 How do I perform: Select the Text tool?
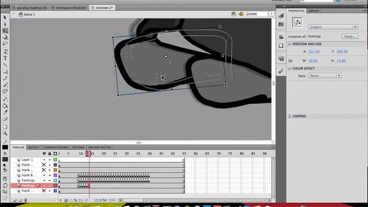(x=5, y=58)
